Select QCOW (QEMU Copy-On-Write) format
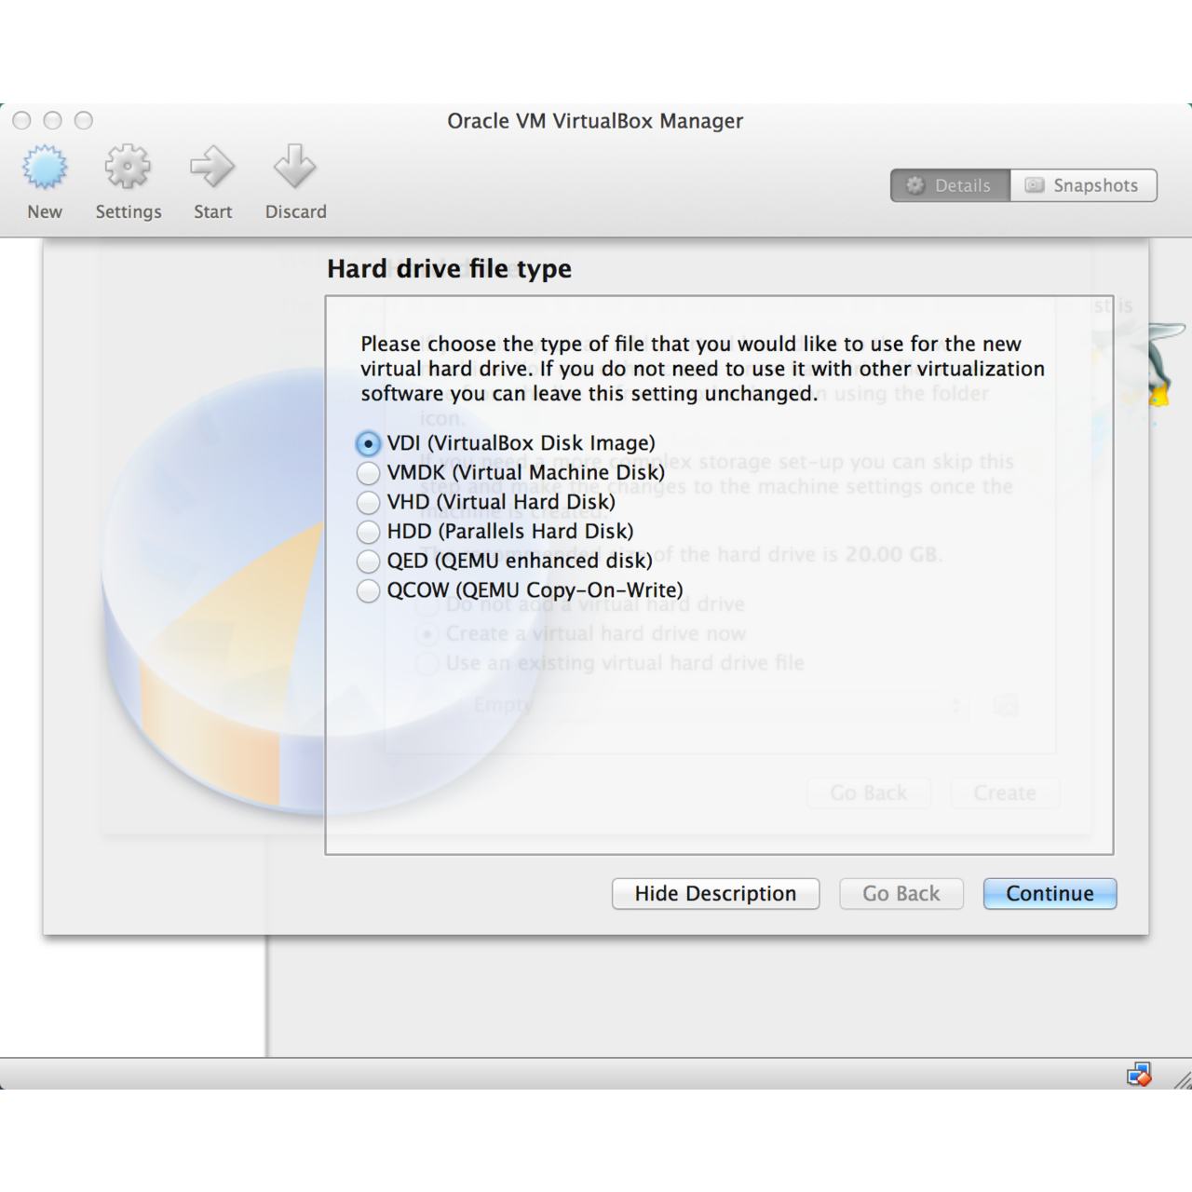 (x=368, y=591)
